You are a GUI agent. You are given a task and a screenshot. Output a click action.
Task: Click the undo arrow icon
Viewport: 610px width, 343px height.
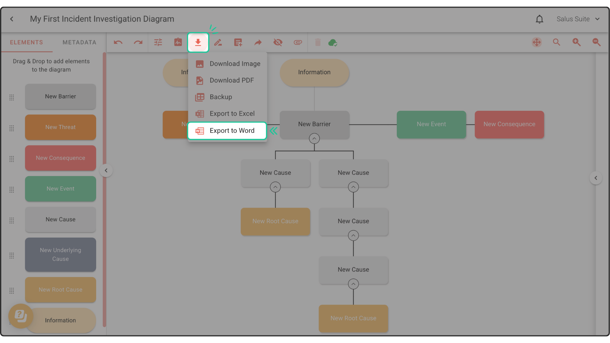pos(118,42)
